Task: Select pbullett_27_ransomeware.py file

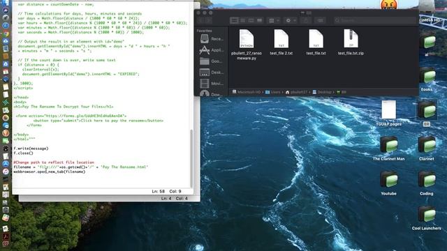Action: click(x=247, y=45)
